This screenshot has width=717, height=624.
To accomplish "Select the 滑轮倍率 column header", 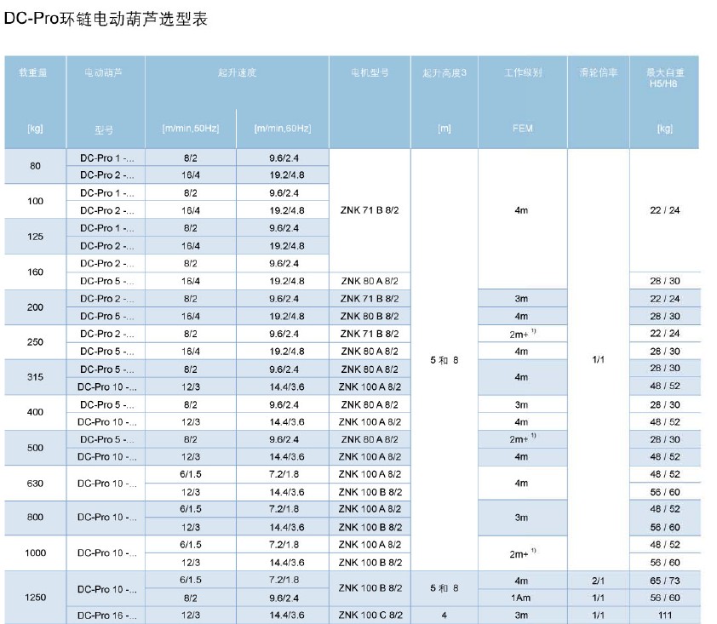I will pyautogui.click(x=598, y=73).
